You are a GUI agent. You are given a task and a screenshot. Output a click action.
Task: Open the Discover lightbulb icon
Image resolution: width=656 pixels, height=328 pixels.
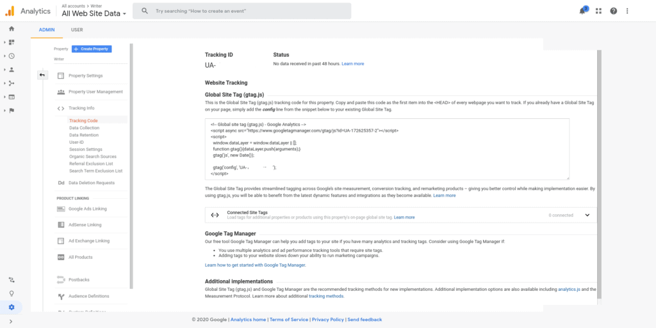point(12,293)
